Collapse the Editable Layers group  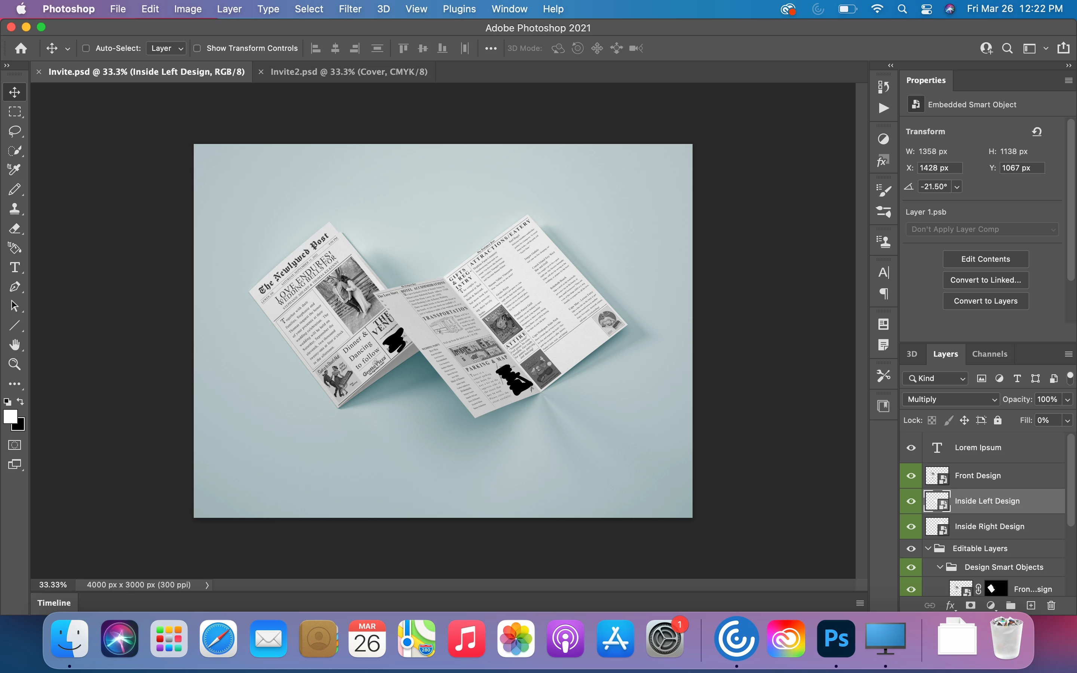click(x=928, y=548)
